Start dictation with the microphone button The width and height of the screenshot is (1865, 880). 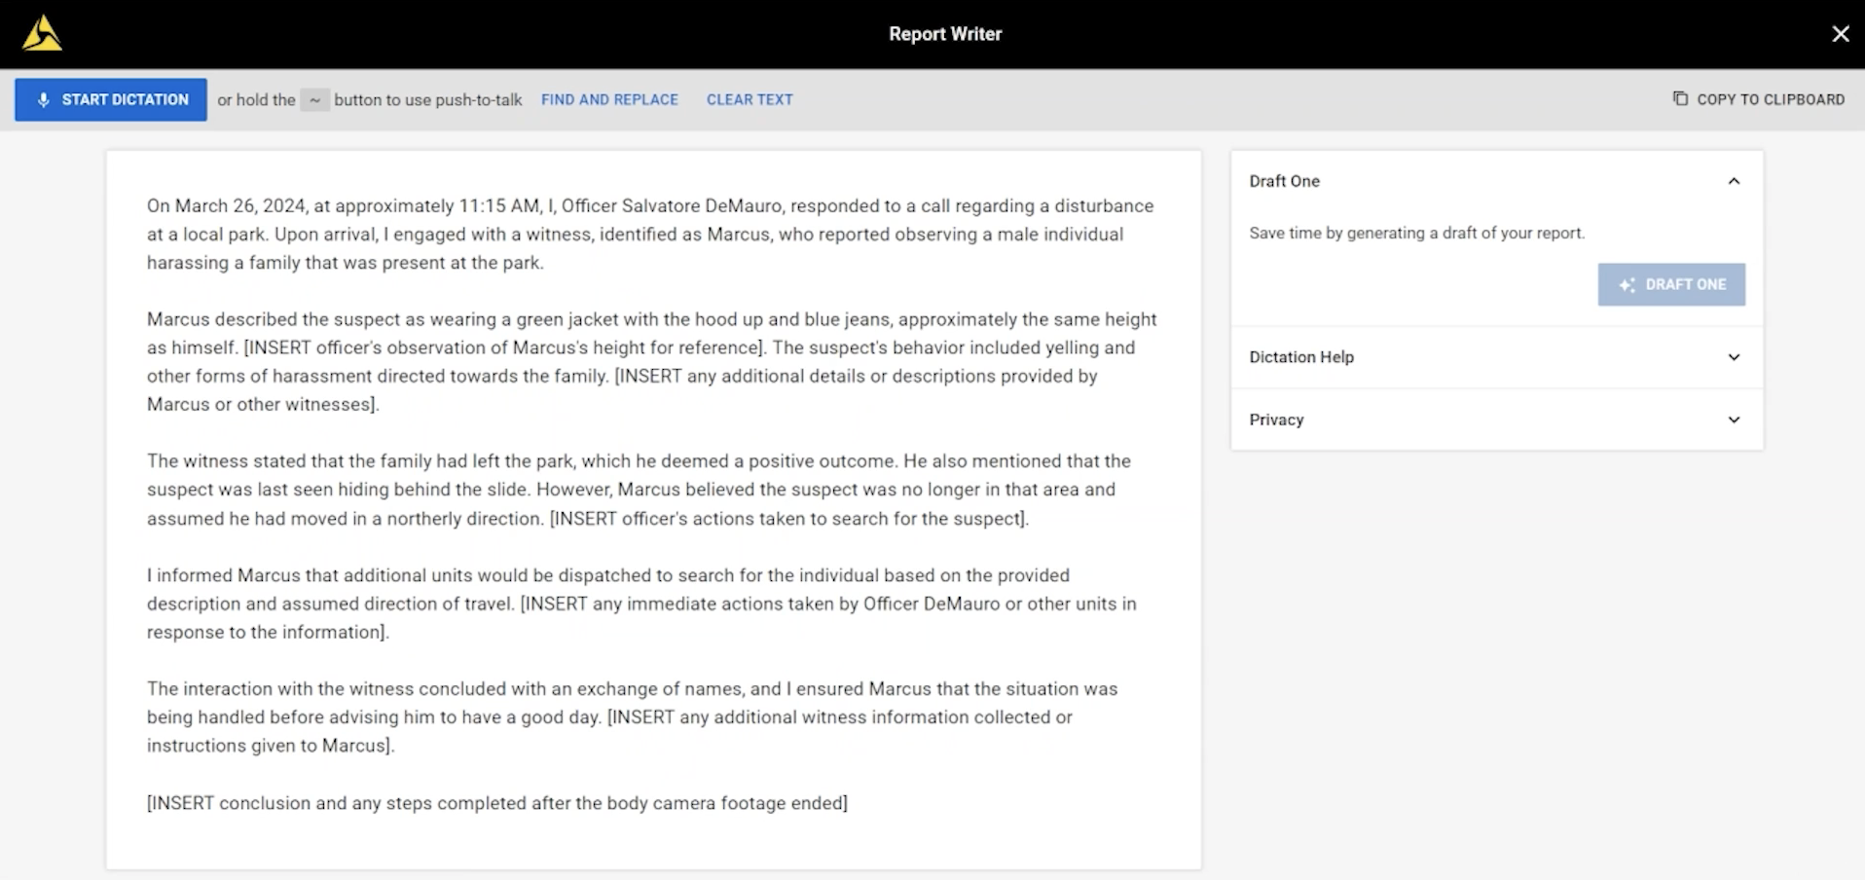111,99
